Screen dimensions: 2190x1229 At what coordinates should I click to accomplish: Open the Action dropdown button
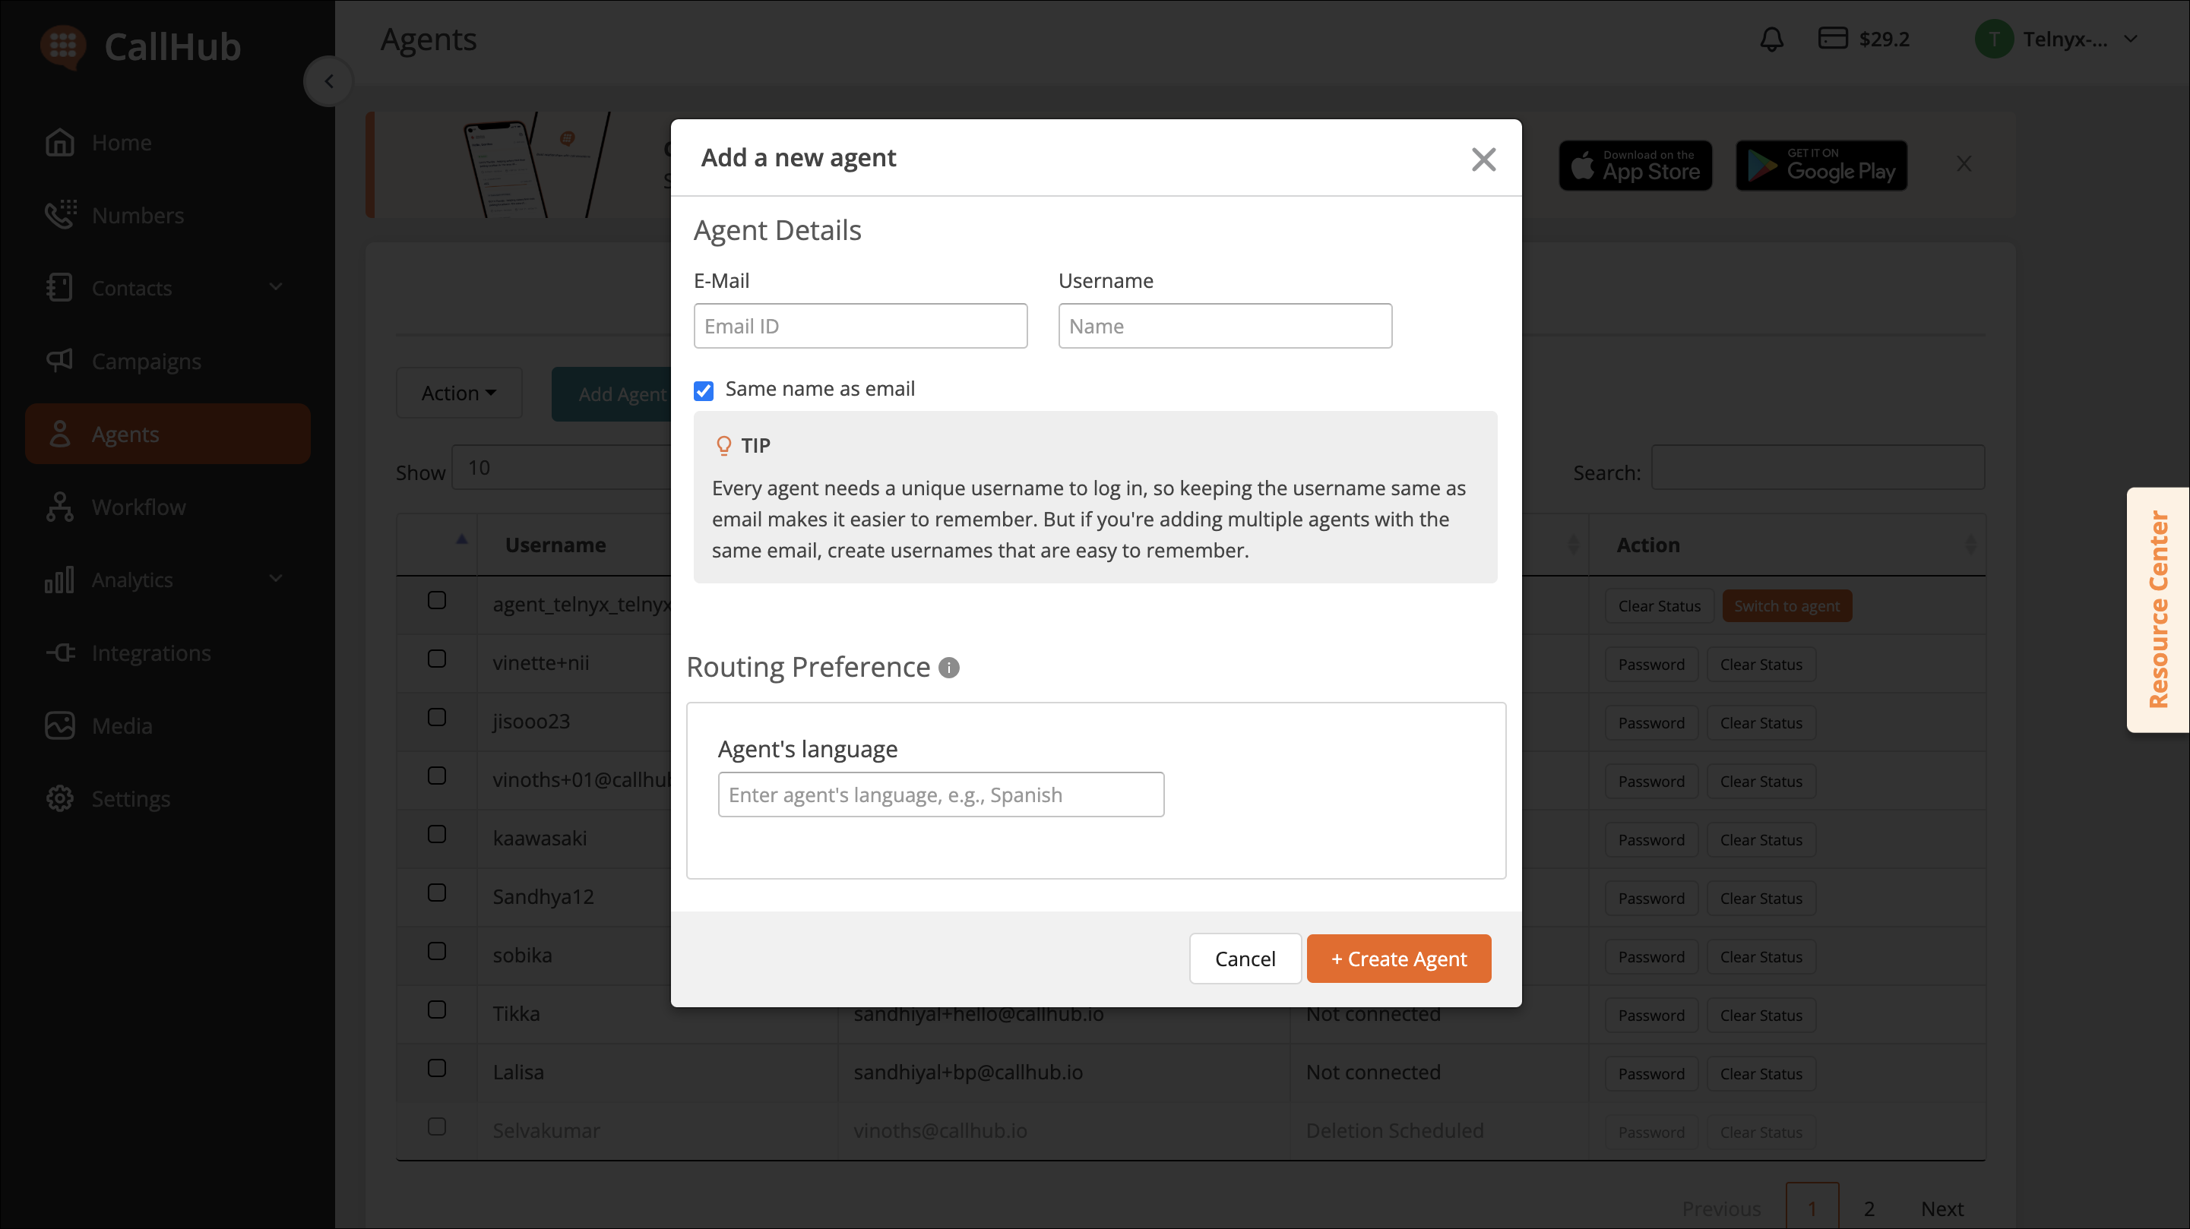[458, 393]
